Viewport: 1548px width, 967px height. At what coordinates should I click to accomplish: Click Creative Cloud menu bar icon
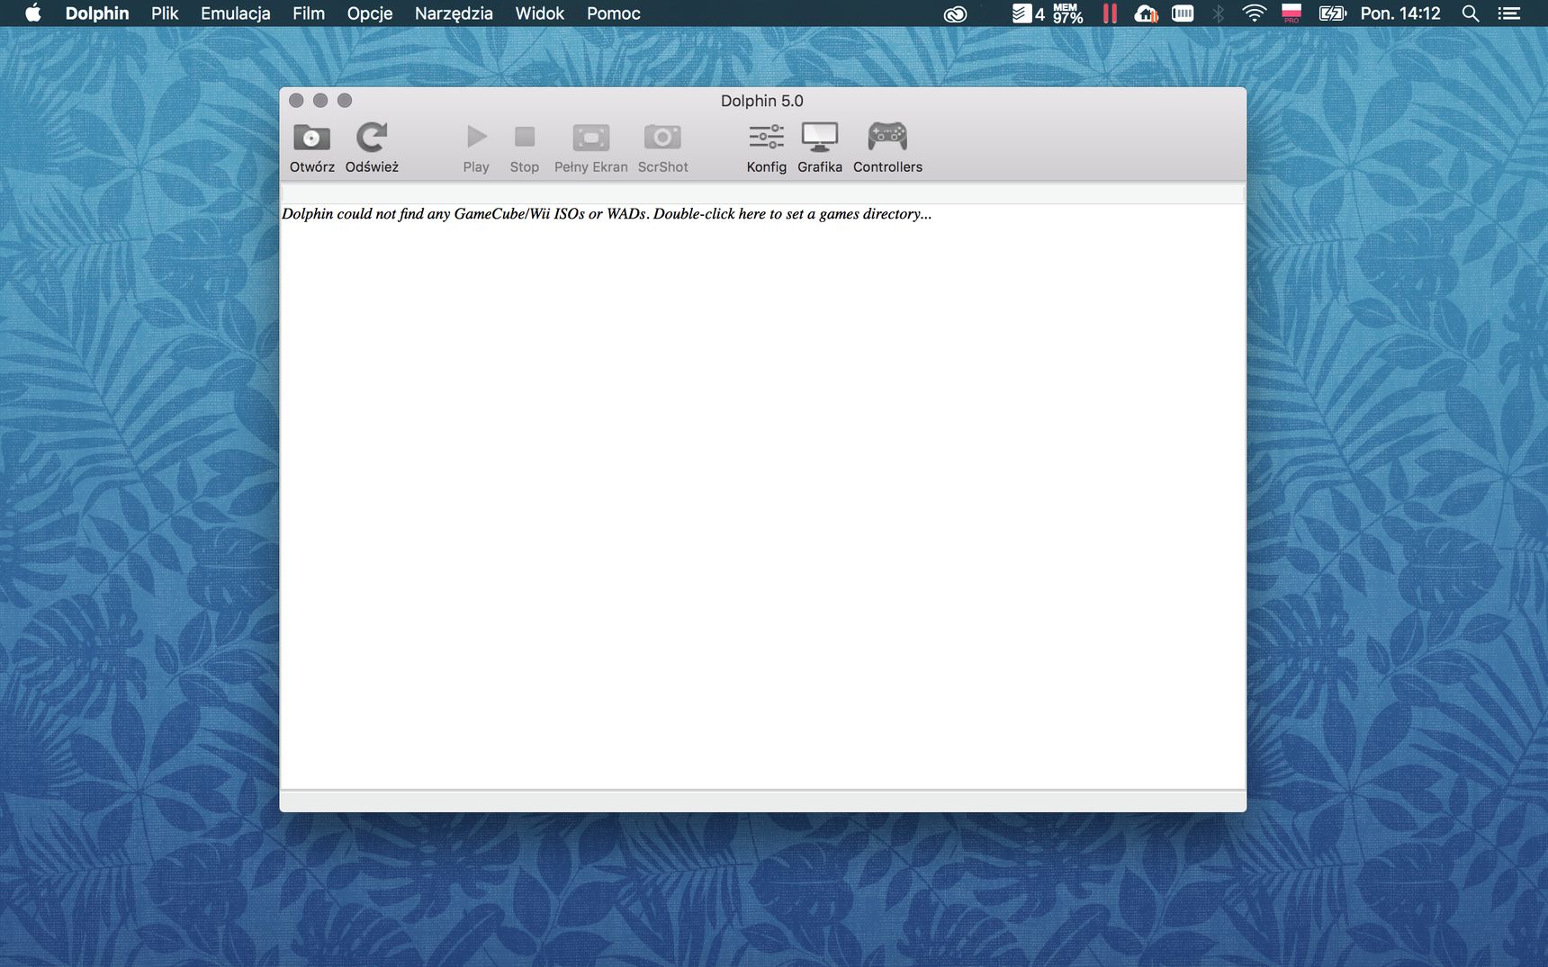(x=955, y=13)
